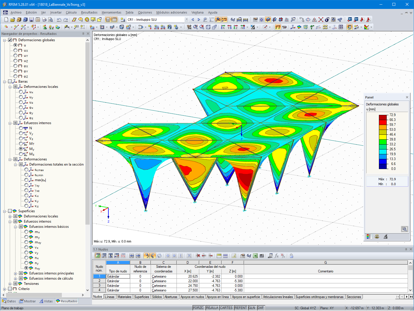Collapse the Barras tree node

click(x=5, y=81)
